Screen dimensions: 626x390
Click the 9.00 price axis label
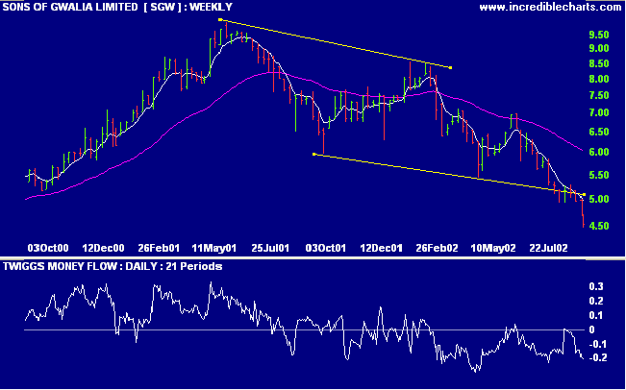point(599,48)
